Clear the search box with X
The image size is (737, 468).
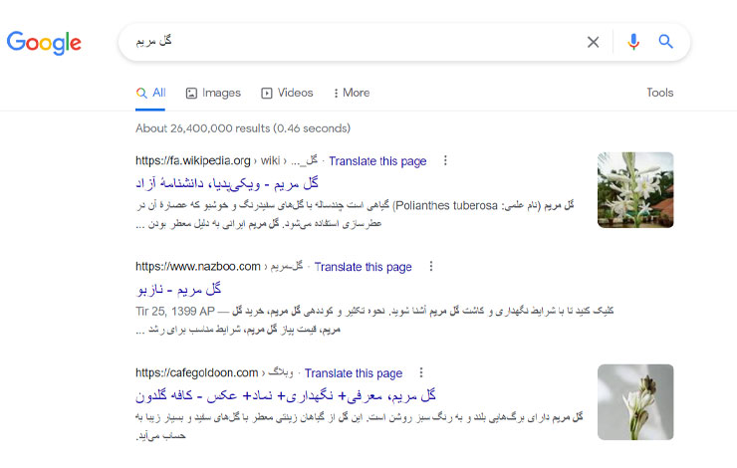[594, 42]
